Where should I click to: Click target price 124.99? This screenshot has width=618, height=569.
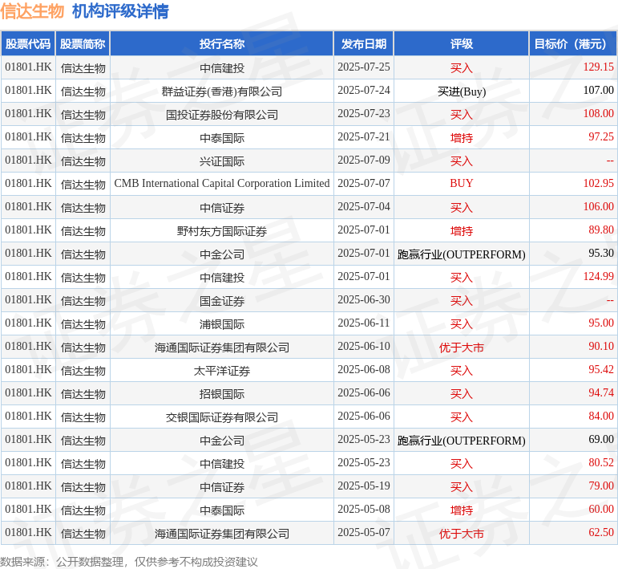tap(598, 277)
